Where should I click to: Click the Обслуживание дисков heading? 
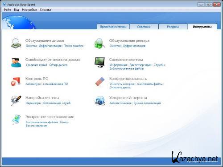tap(45, 40)
